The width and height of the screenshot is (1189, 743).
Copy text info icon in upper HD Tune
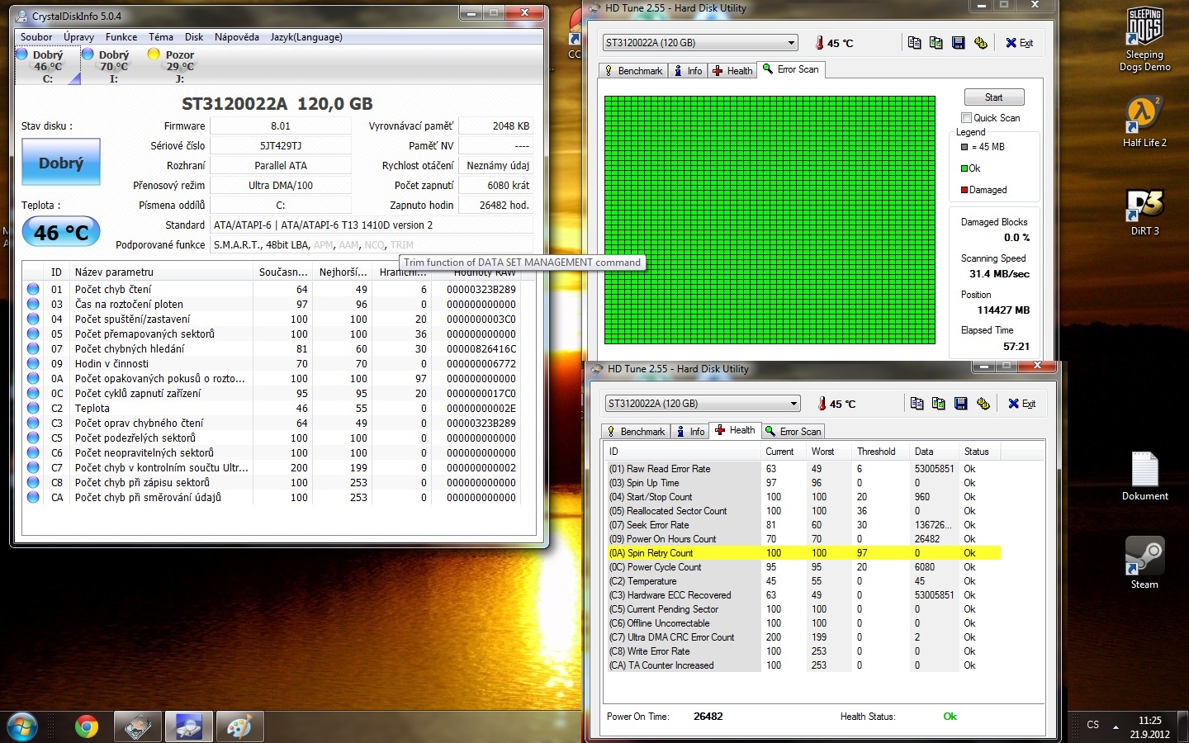point(914,43)
